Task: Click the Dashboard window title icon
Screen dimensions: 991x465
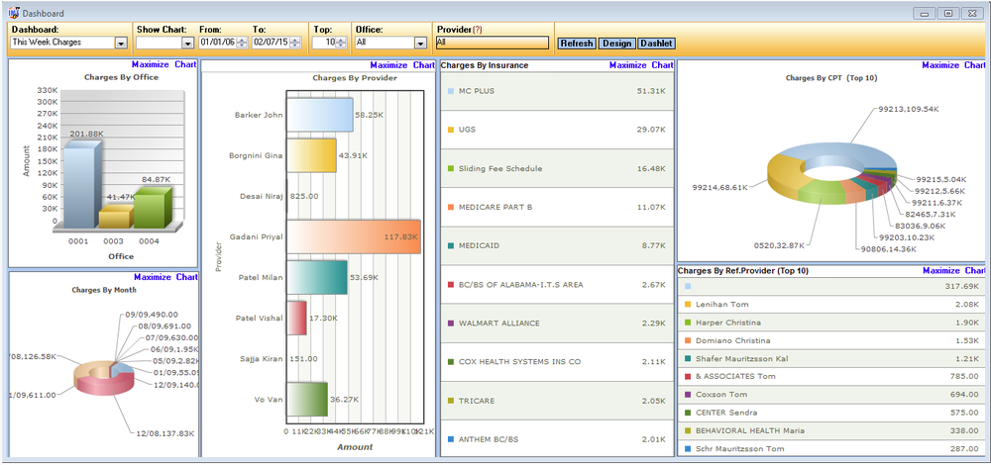Action: point(13,13)
